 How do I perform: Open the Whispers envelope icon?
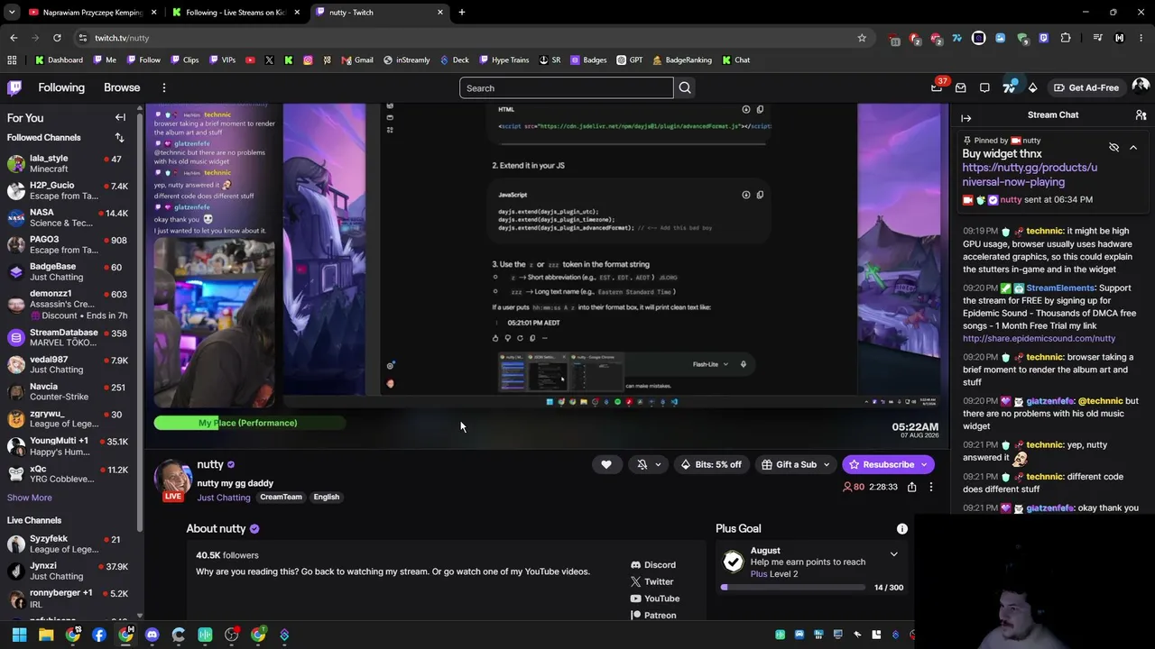[x=960, y=87]
